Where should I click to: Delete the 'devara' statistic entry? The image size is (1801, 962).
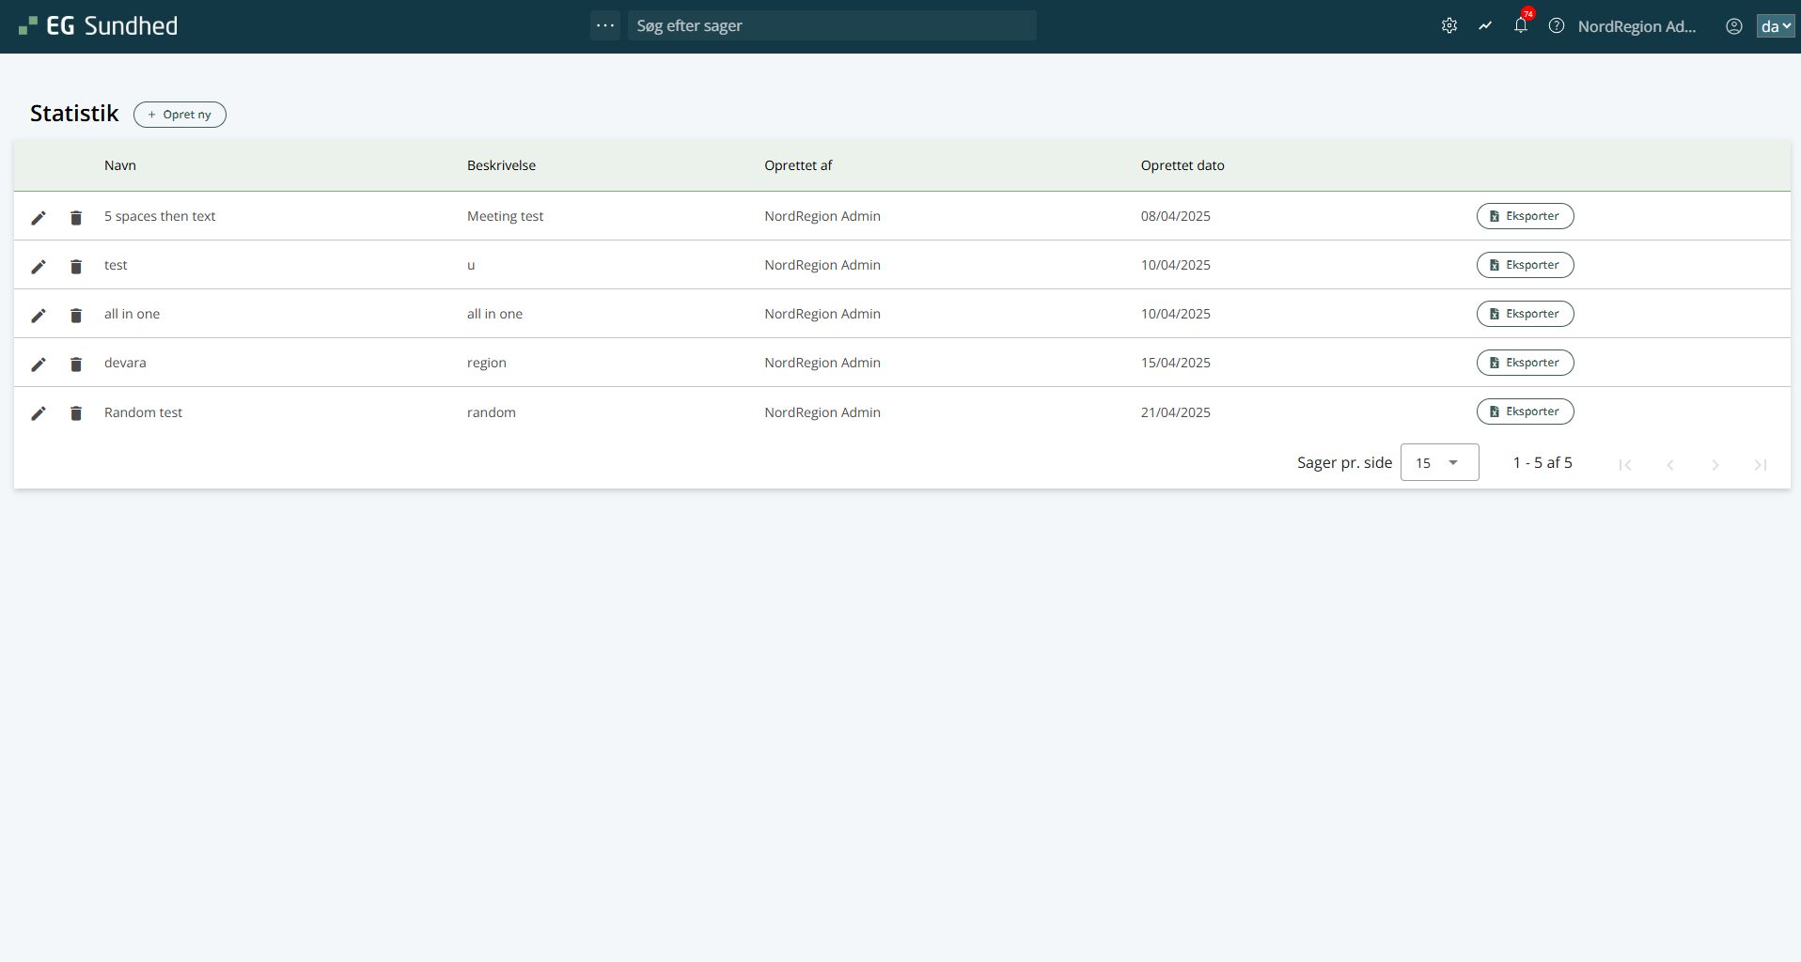pos(76,365)
